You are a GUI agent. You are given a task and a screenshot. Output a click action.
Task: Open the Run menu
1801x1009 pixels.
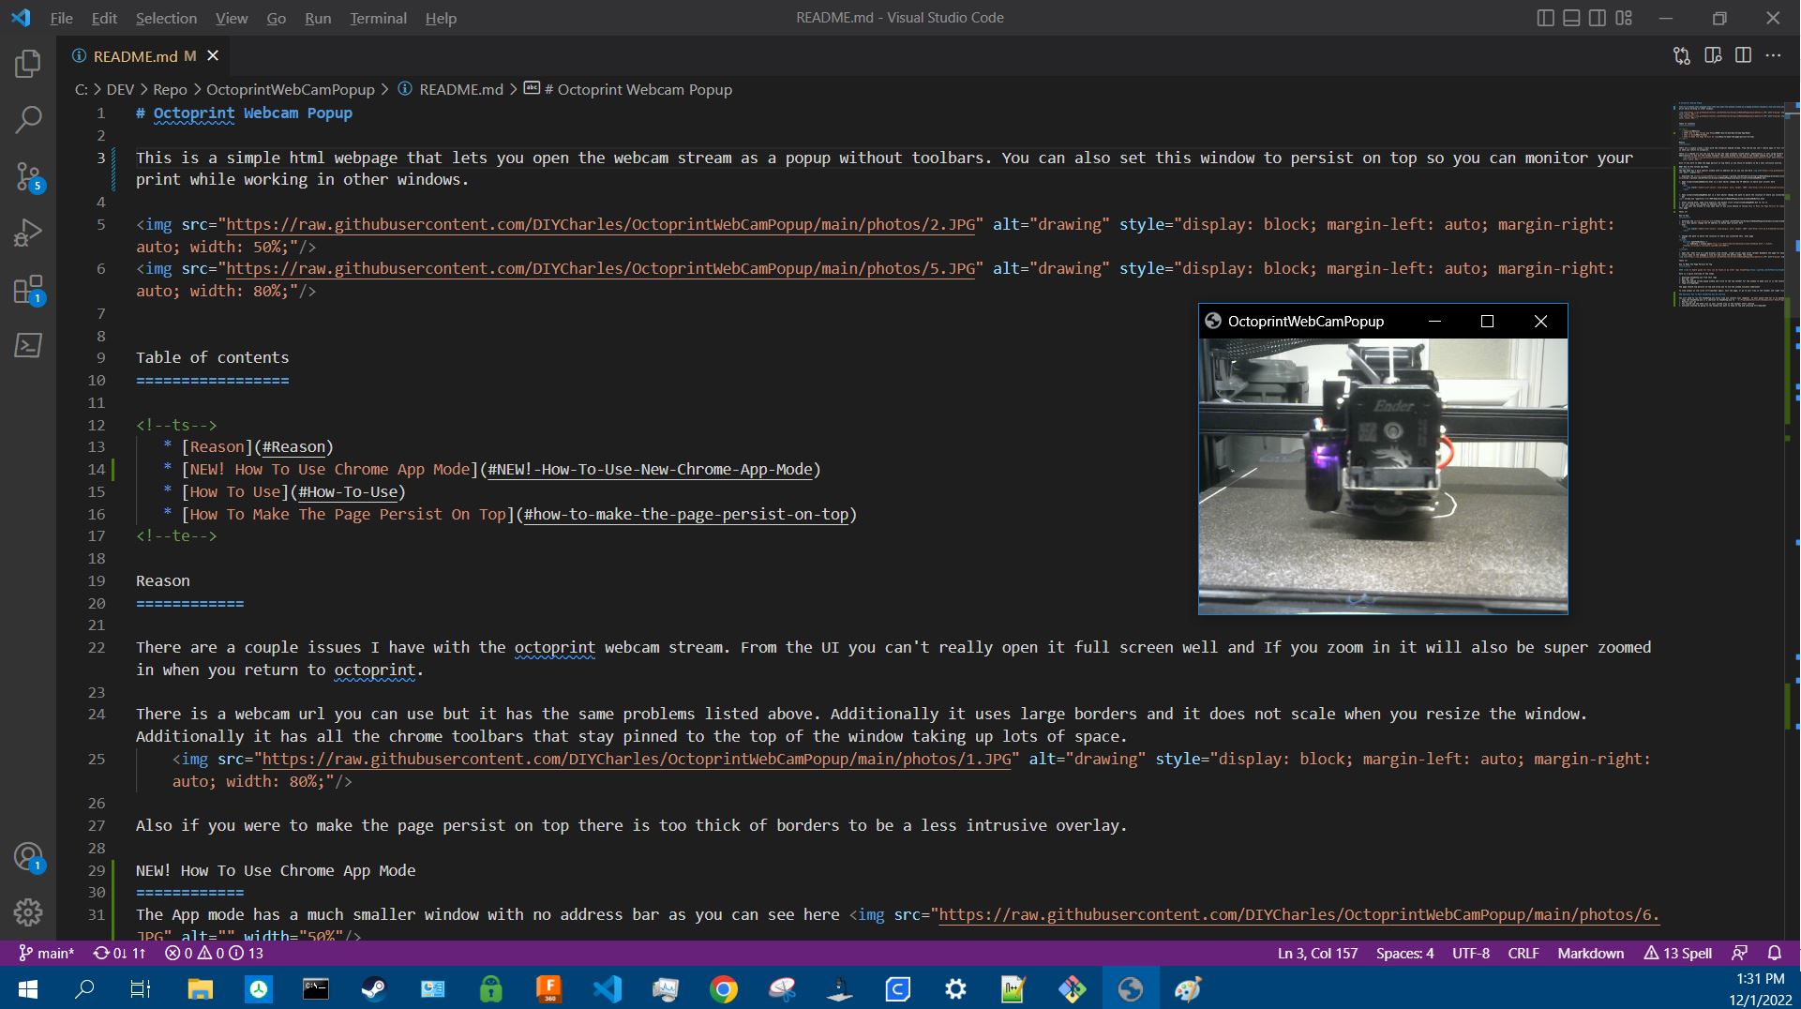[318, 18]
